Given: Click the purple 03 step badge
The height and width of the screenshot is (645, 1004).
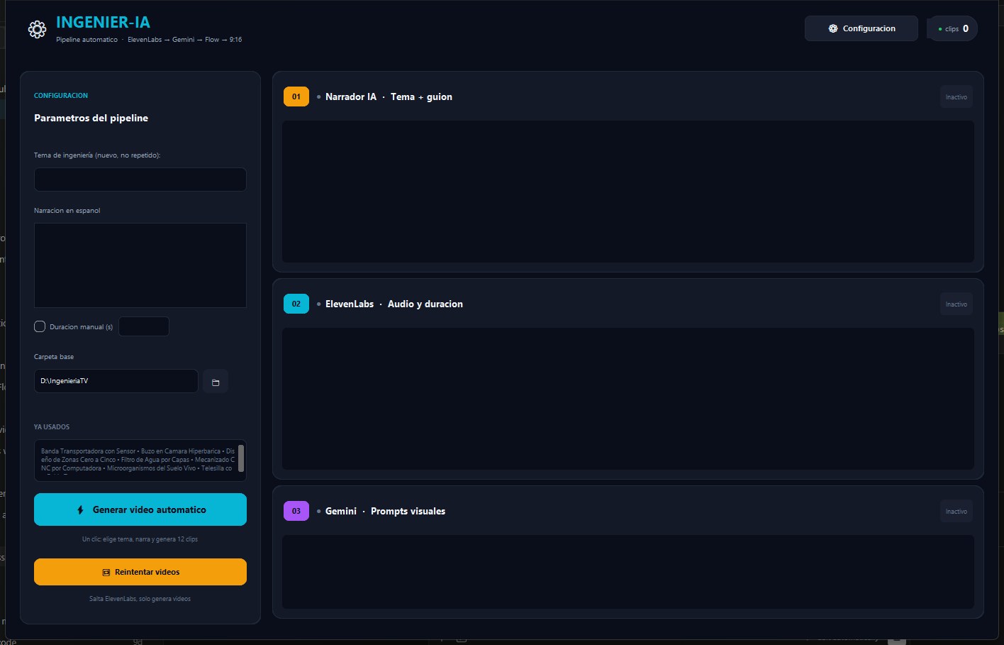Looking at the screenshot, I should click(296, 511).
